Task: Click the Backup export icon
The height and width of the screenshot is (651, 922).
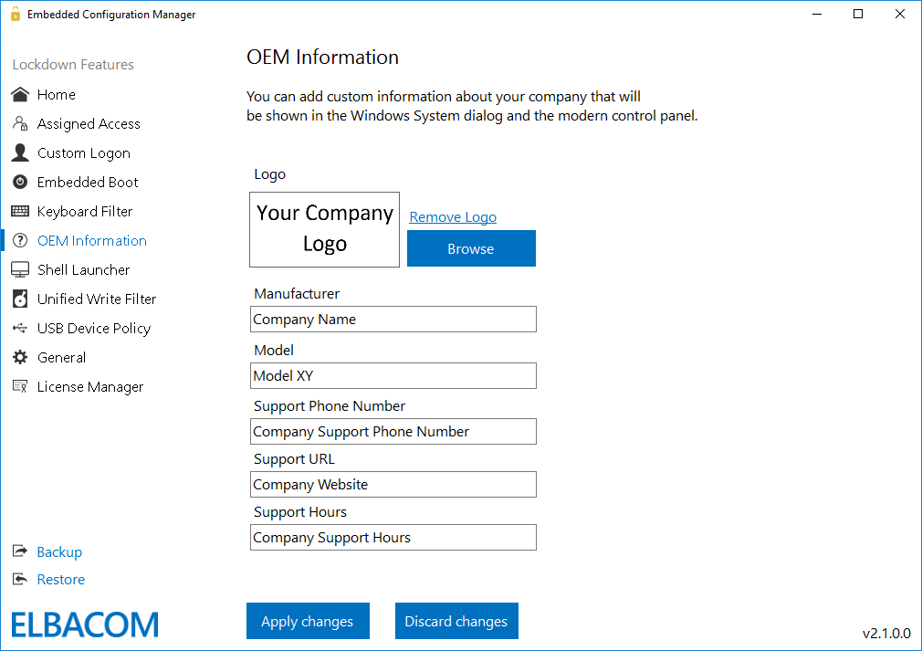Action: coord(19,551)
